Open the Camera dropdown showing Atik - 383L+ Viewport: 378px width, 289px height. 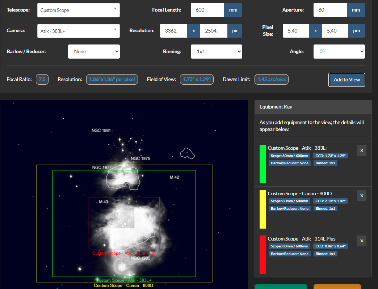pyautogui.click(x=78, y=31)
